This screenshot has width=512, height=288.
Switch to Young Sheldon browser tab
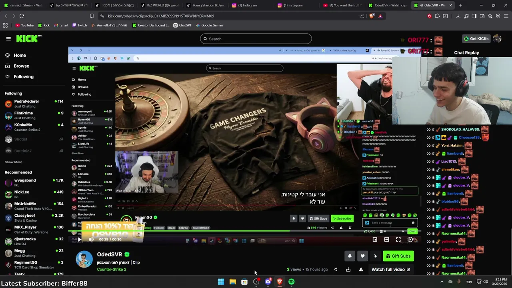pos(206,5)
